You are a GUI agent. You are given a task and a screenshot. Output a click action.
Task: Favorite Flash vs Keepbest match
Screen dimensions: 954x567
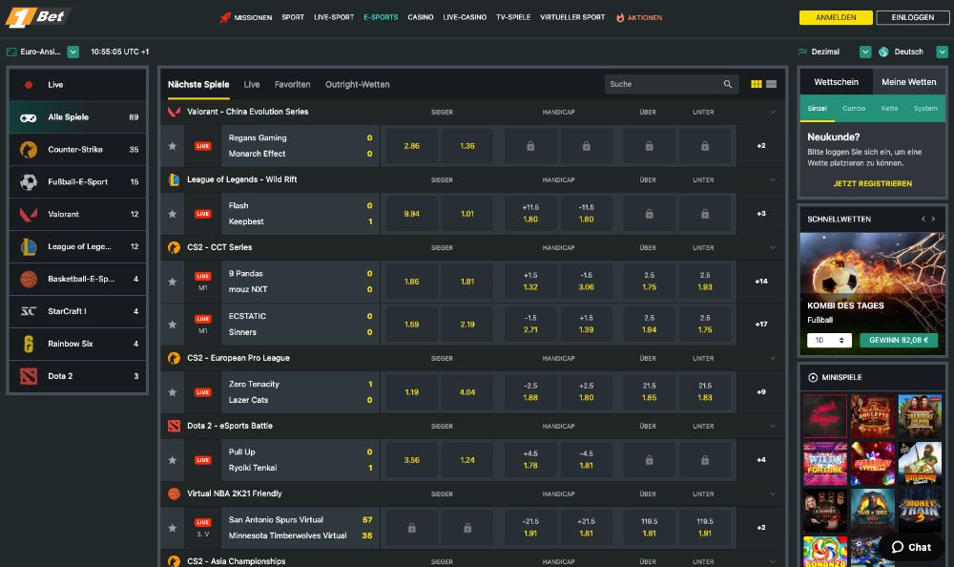173,214
